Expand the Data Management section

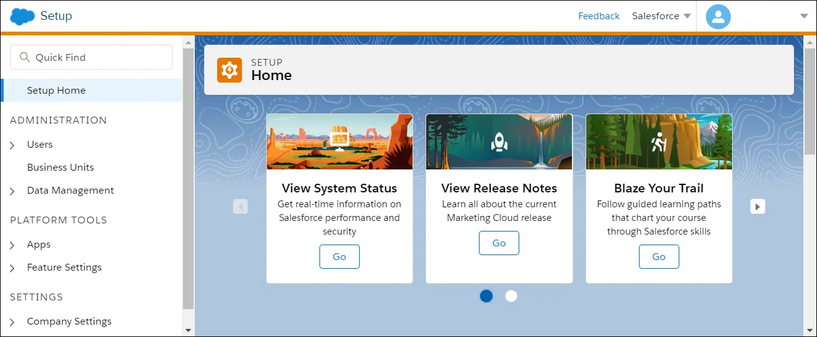(12, 191)
